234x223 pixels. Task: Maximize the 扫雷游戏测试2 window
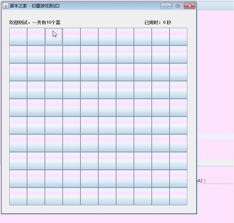tap(178, 6)
